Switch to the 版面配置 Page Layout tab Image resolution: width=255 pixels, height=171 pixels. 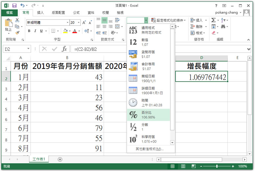click(x=58, y=13)
